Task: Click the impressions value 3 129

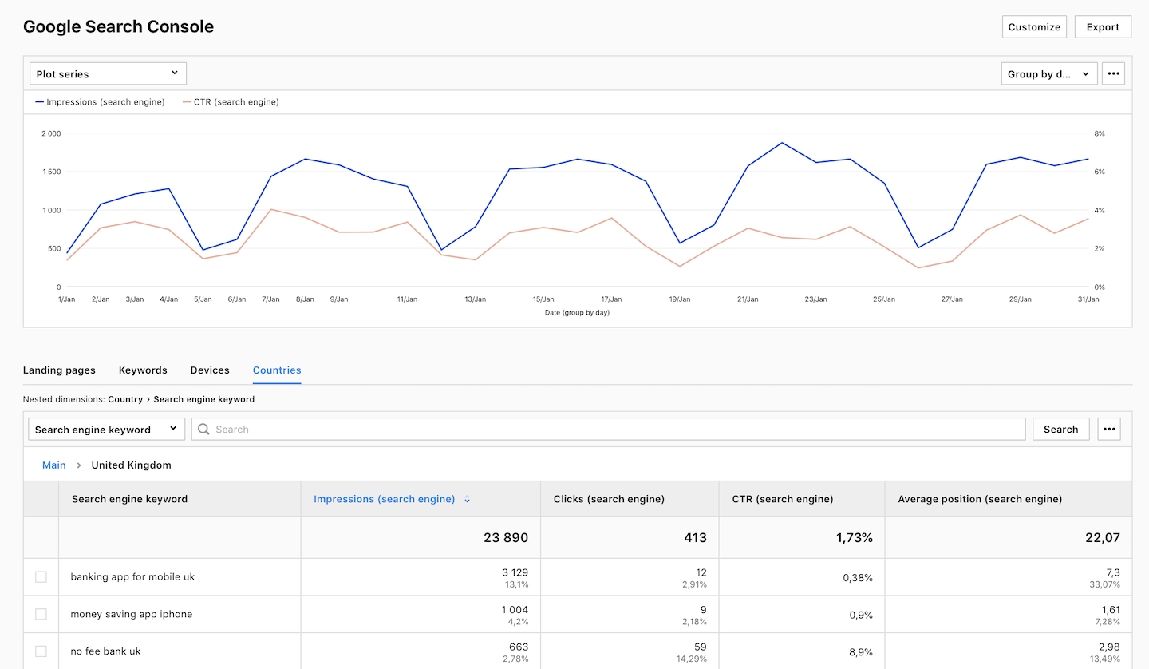Action: [515, 572]
